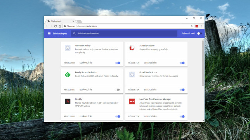The height and width of the screenshot is (140, 250).
Task: Open a new tab
Action: (79, 21)
